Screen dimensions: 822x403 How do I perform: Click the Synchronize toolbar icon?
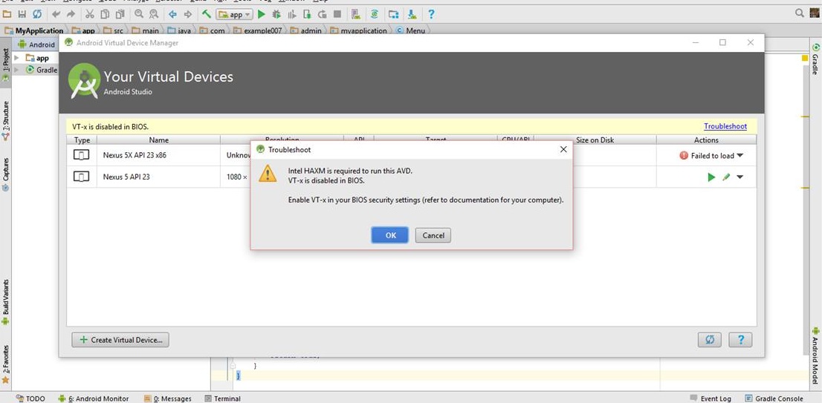[37, 14]
